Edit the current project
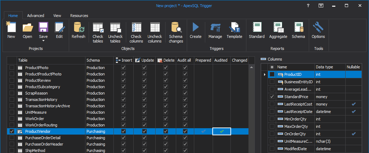 point(59,30)
